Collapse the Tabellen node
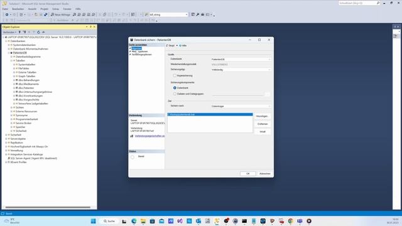This screenshot has height=226, width=402. pyautogui.click(x=11, y=60)
